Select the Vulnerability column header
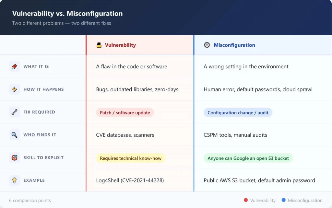Image resolution: width=332 pixels, height=208 pixels. coord(120,45)
